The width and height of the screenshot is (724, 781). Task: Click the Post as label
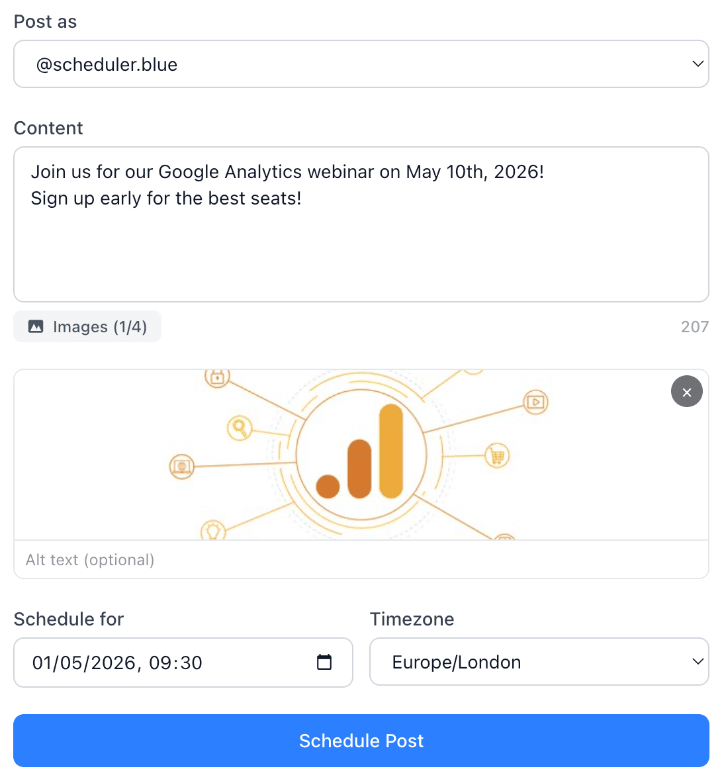pos(45,21)
